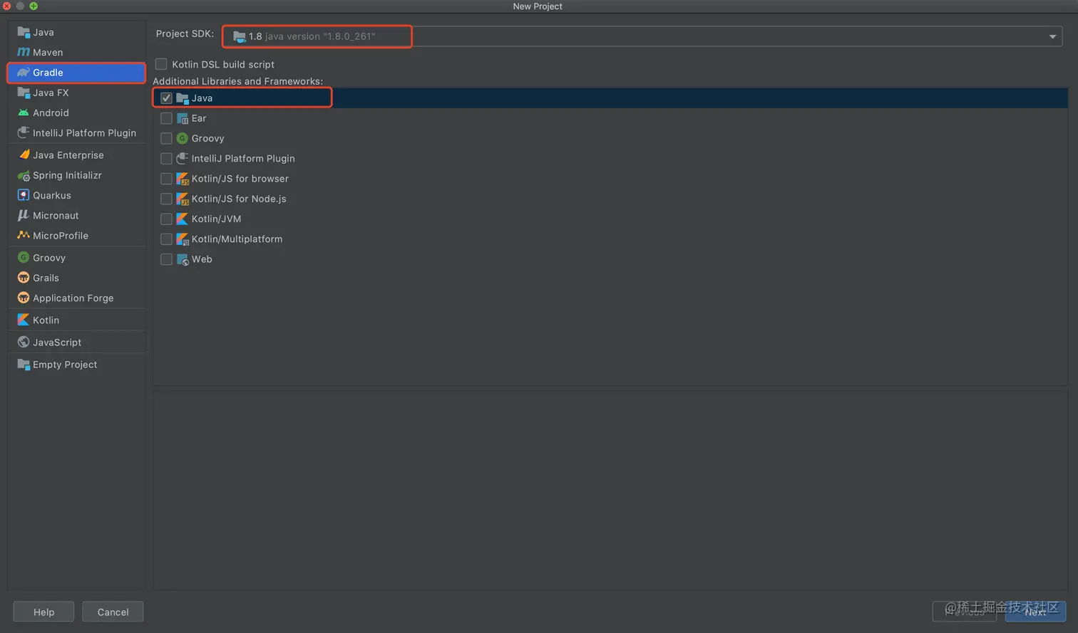Click the Groovy framework icon in list

(x=183, y=138)
